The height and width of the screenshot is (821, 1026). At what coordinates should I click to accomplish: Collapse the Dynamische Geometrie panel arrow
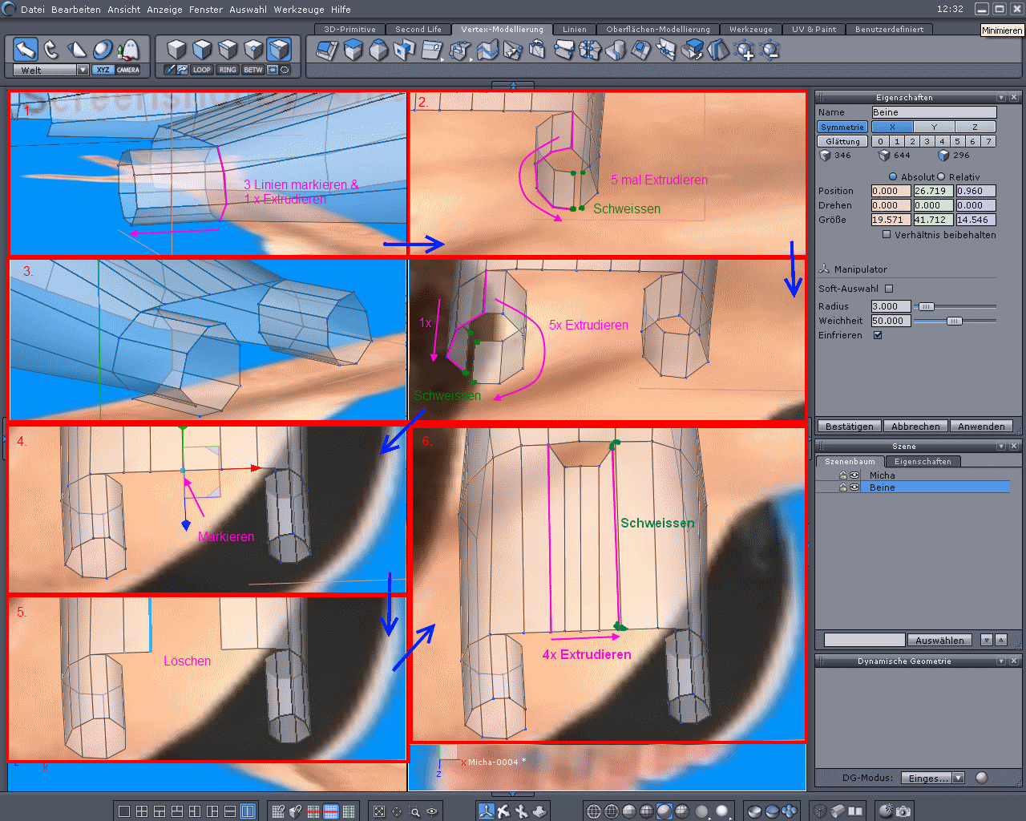[x=1001, y=661]
